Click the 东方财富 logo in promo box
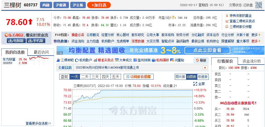The width and height of the screenshot is (265, 127). tap(14, 35)
